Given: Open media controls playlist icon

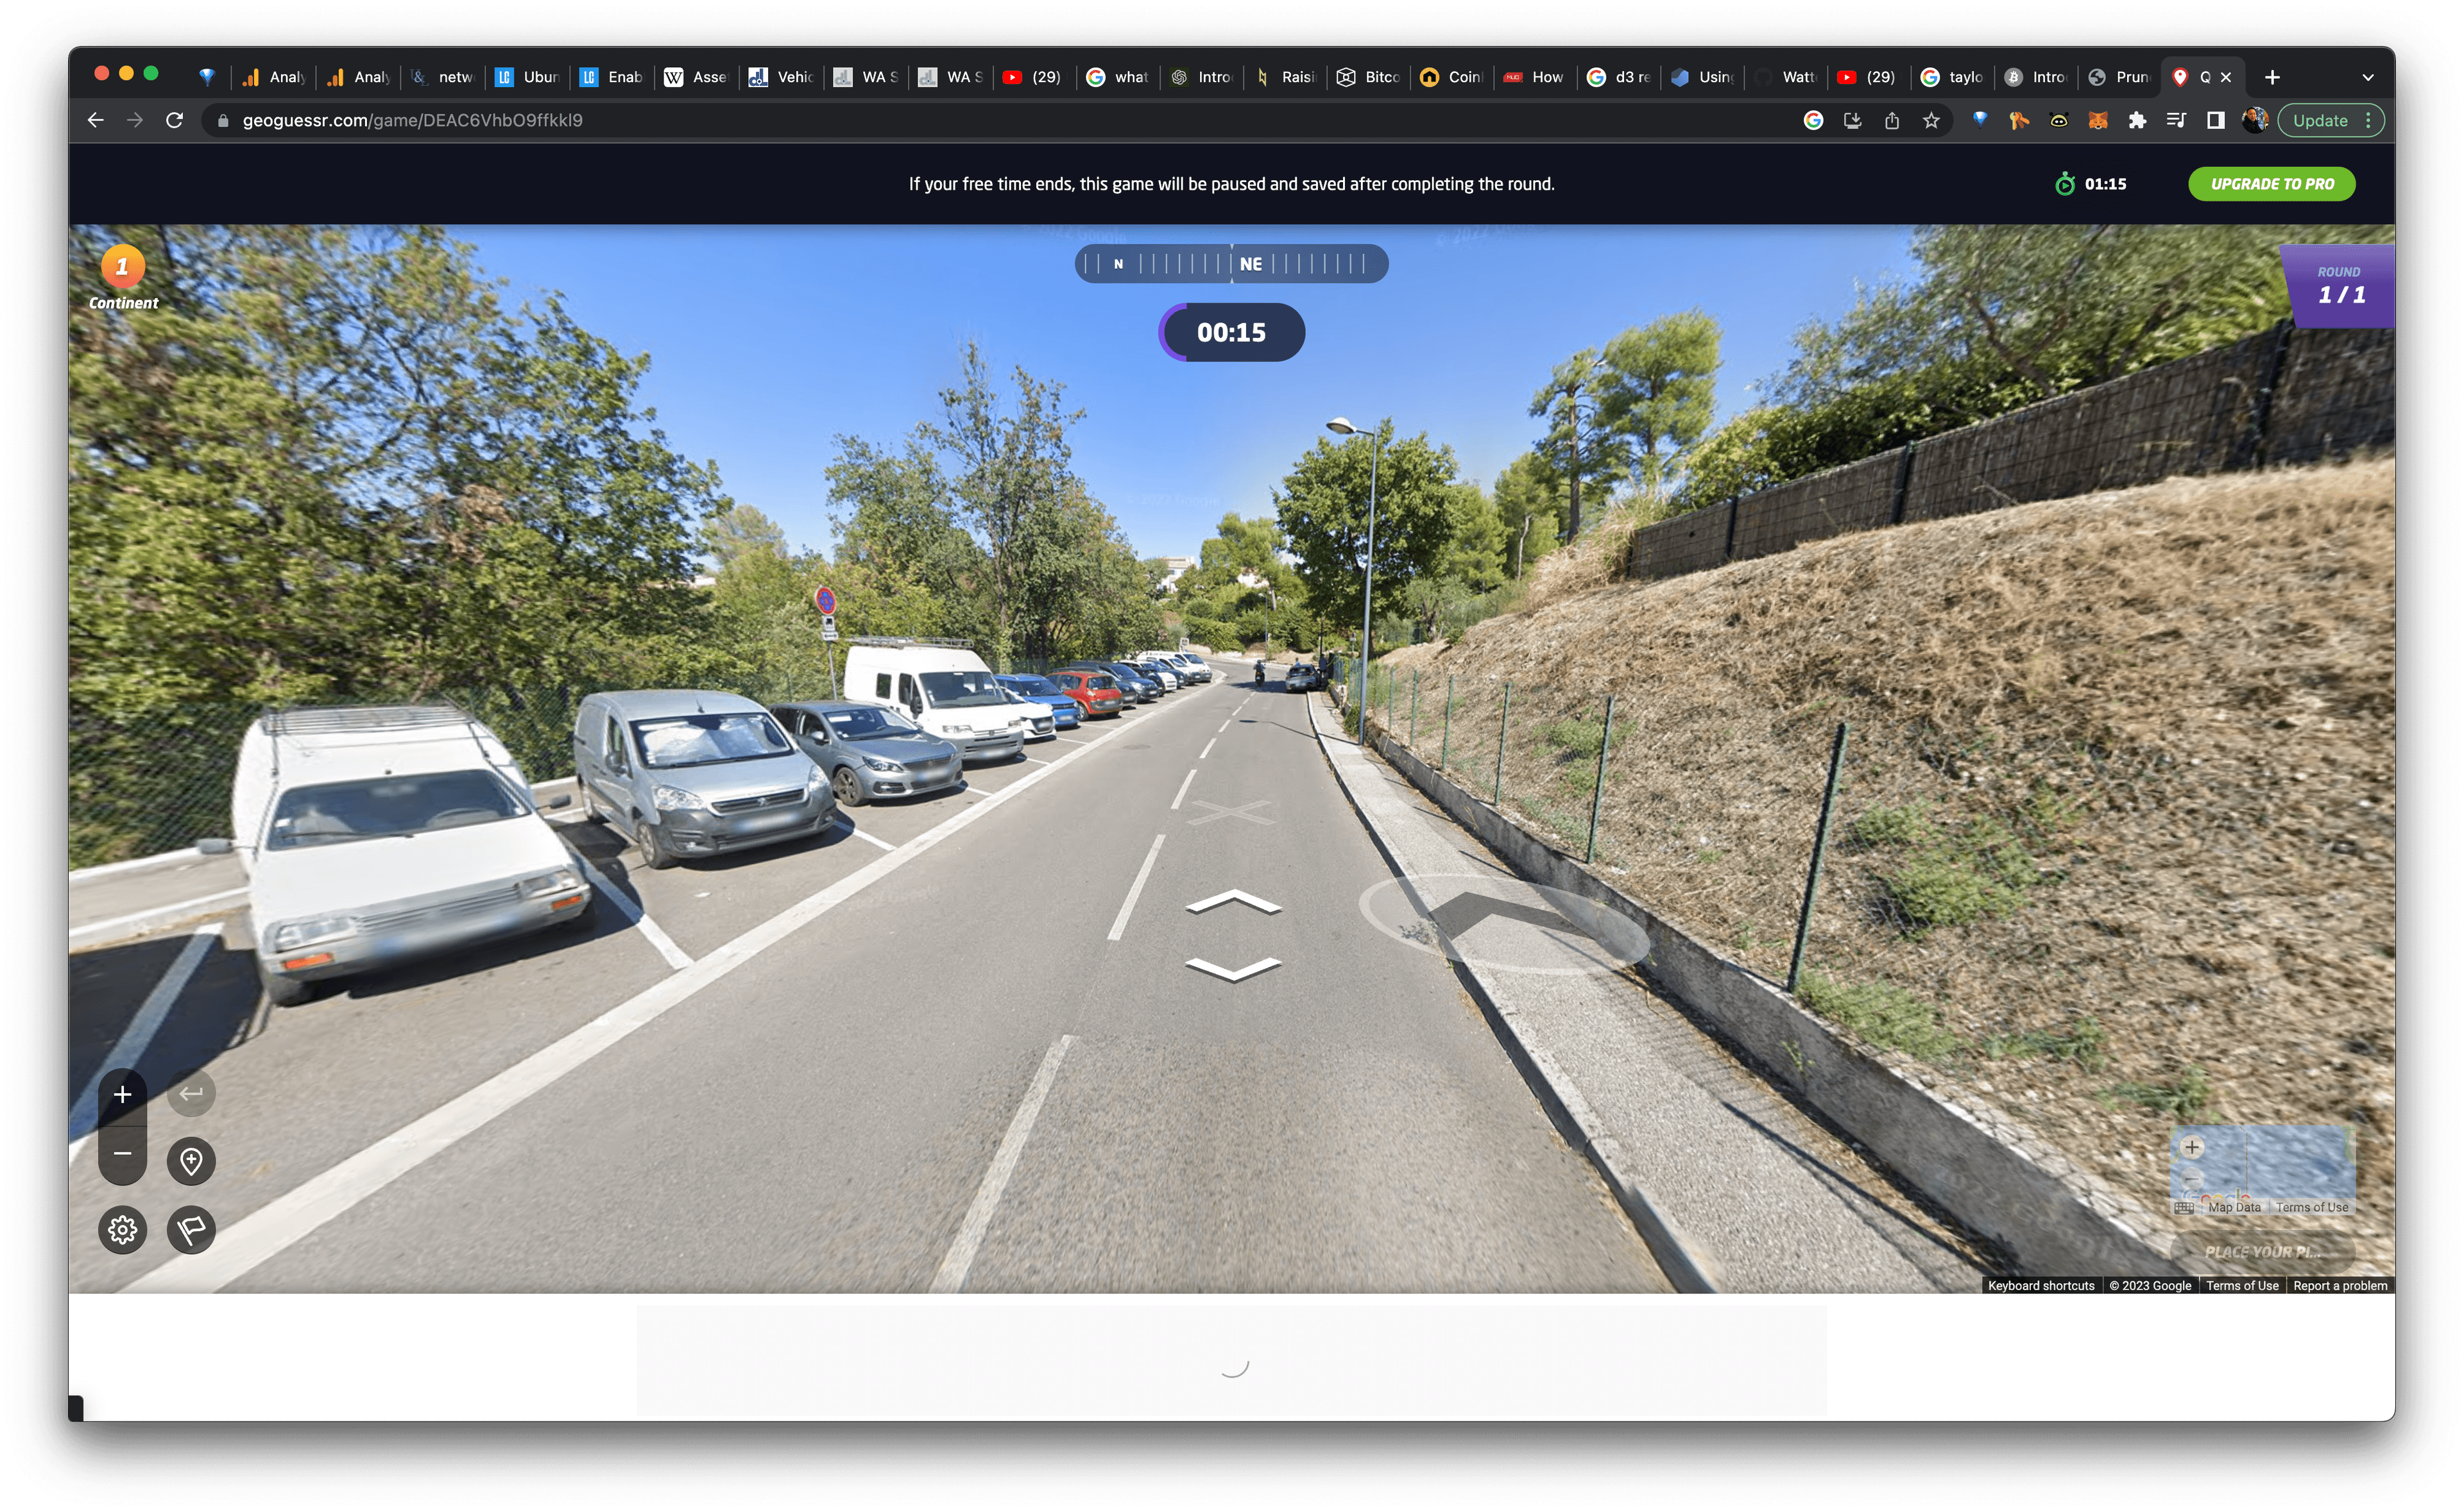Looking at the screenshot, I should pos(2176,120).
